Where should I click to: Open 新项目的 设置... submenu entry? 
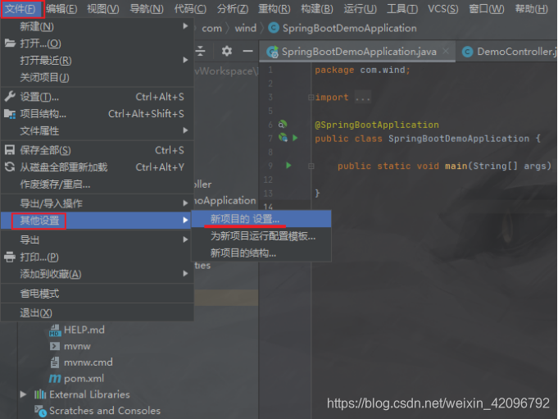[x=261, y=219]
